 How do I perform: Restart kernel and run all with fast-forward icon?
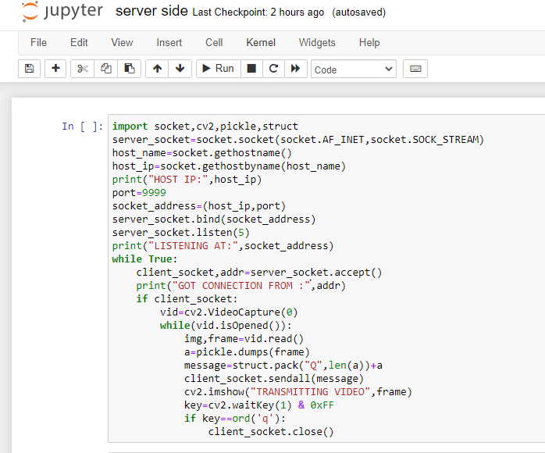296,69
